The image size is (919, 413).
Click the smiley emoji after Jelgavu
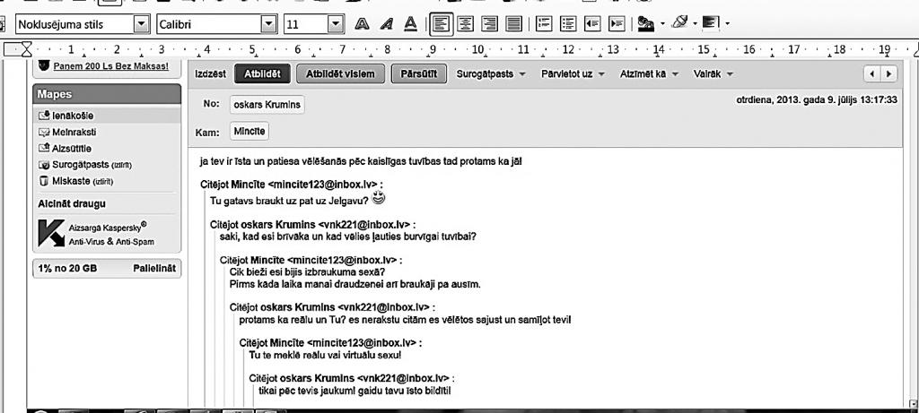(380, 199)
